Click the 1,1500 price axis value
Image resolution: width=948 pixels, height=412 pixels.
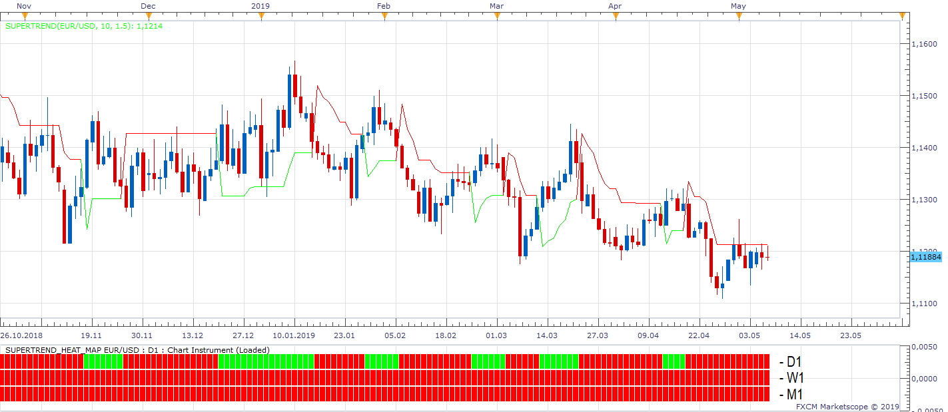(x=923, y=96)
